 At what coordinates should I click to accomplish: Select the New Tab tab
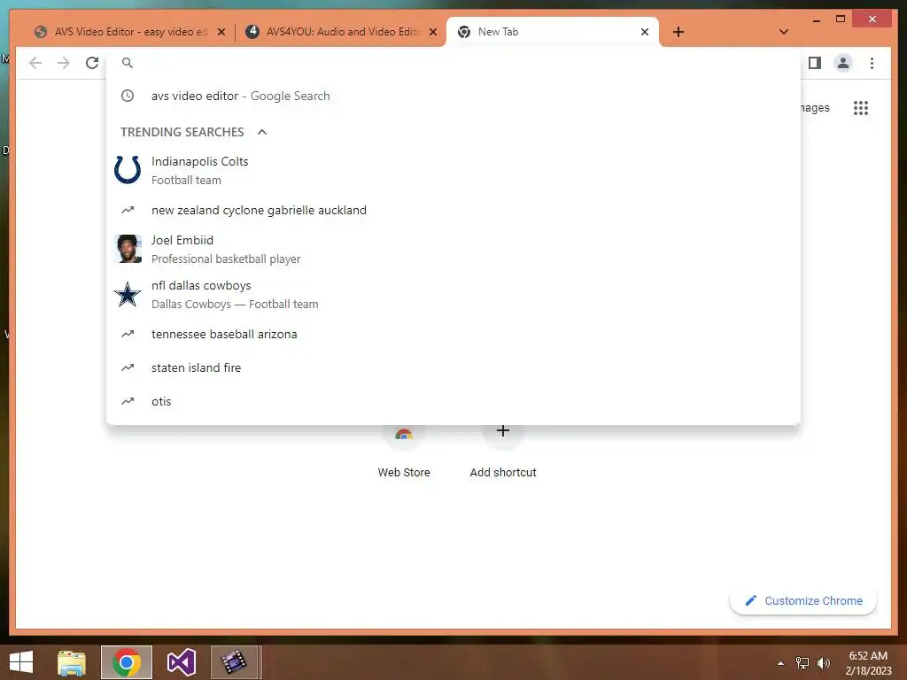553,32
